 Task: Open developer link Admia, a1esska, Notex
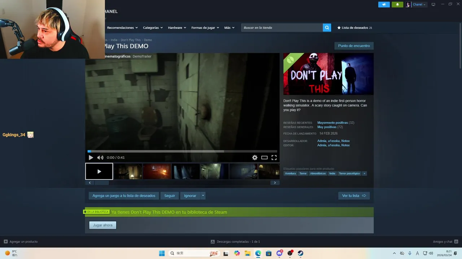point(334,141)
